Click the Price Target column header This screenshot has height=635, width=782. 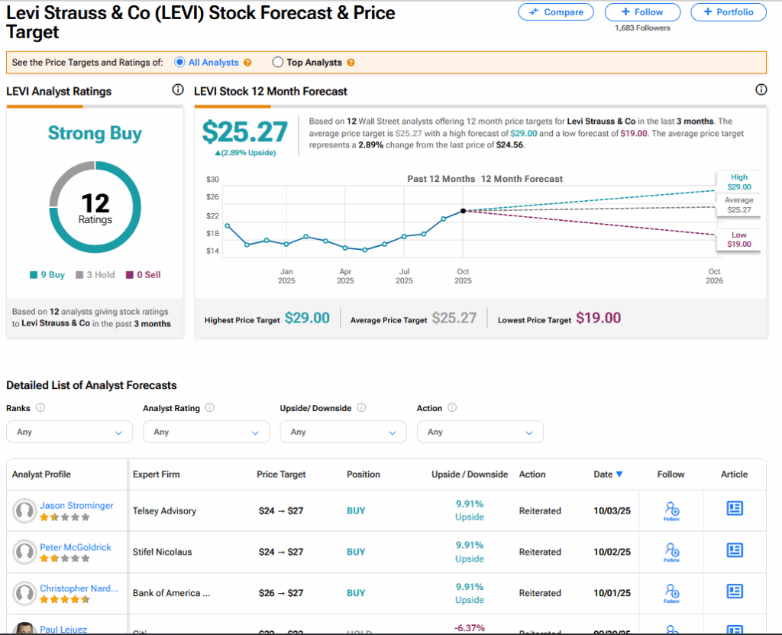(281, 475)
